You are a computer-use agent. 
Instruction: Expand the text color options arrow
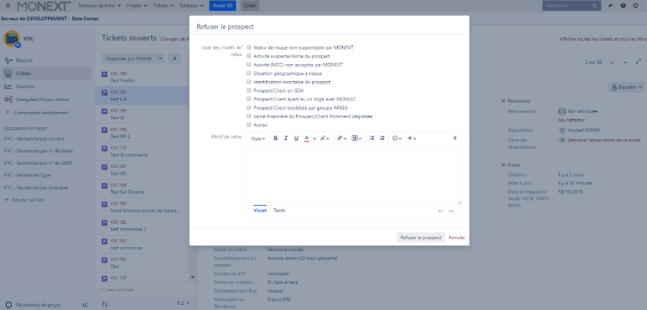click(x=314, y=138)
